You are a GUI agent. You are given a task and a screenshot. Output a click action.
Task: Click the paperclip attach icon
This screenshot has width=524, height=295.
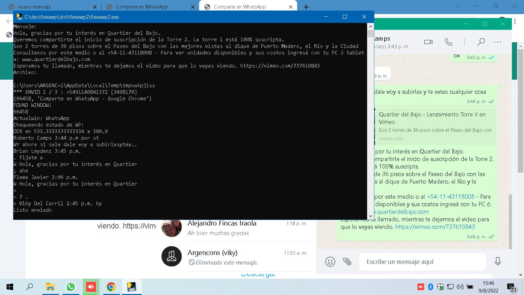tap(347, 262)
